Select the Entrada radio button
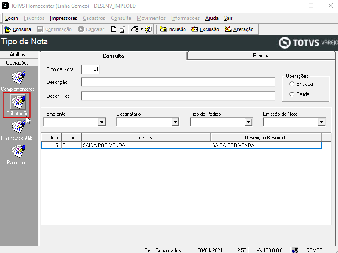 [291, 84]
